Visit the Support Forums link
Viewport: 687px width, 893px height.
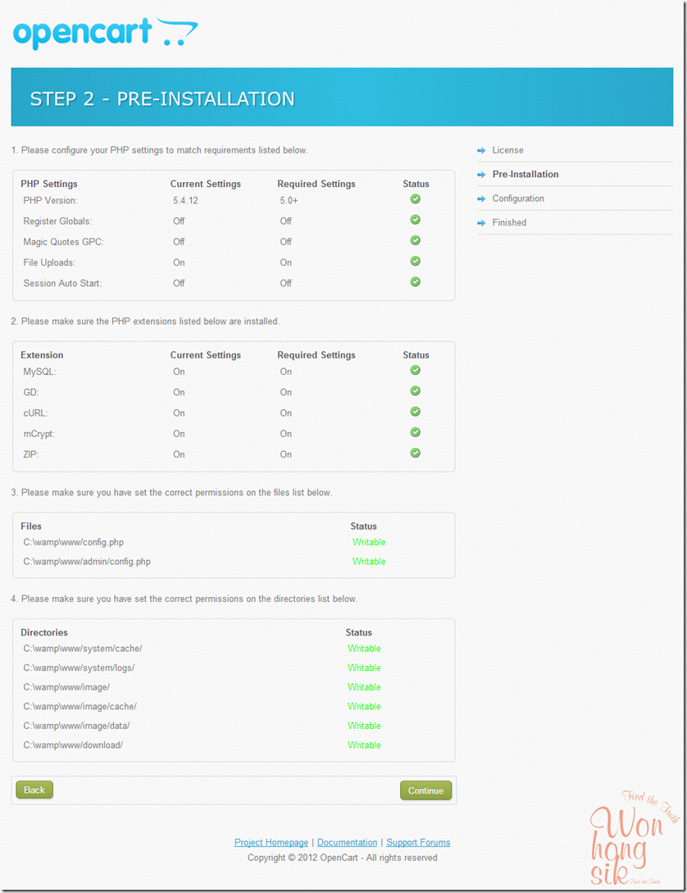coord(418,842)
